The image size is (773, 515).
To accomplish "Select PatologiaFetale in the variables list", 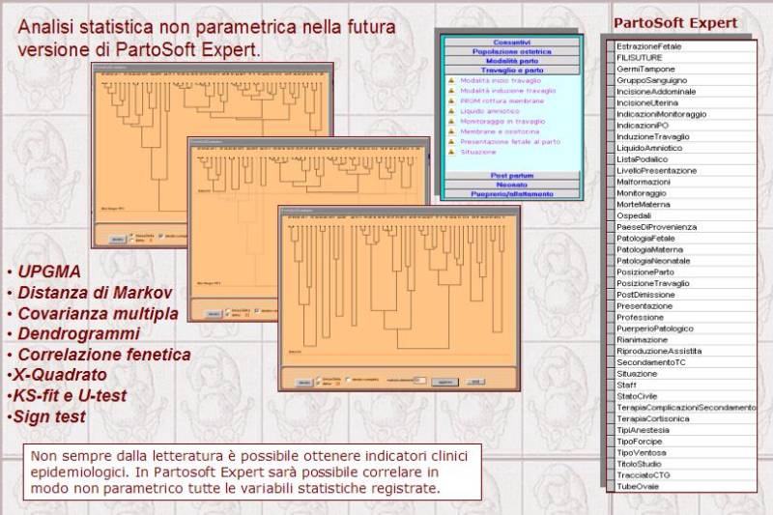I will pyautogui.click(x=686, y=239).
